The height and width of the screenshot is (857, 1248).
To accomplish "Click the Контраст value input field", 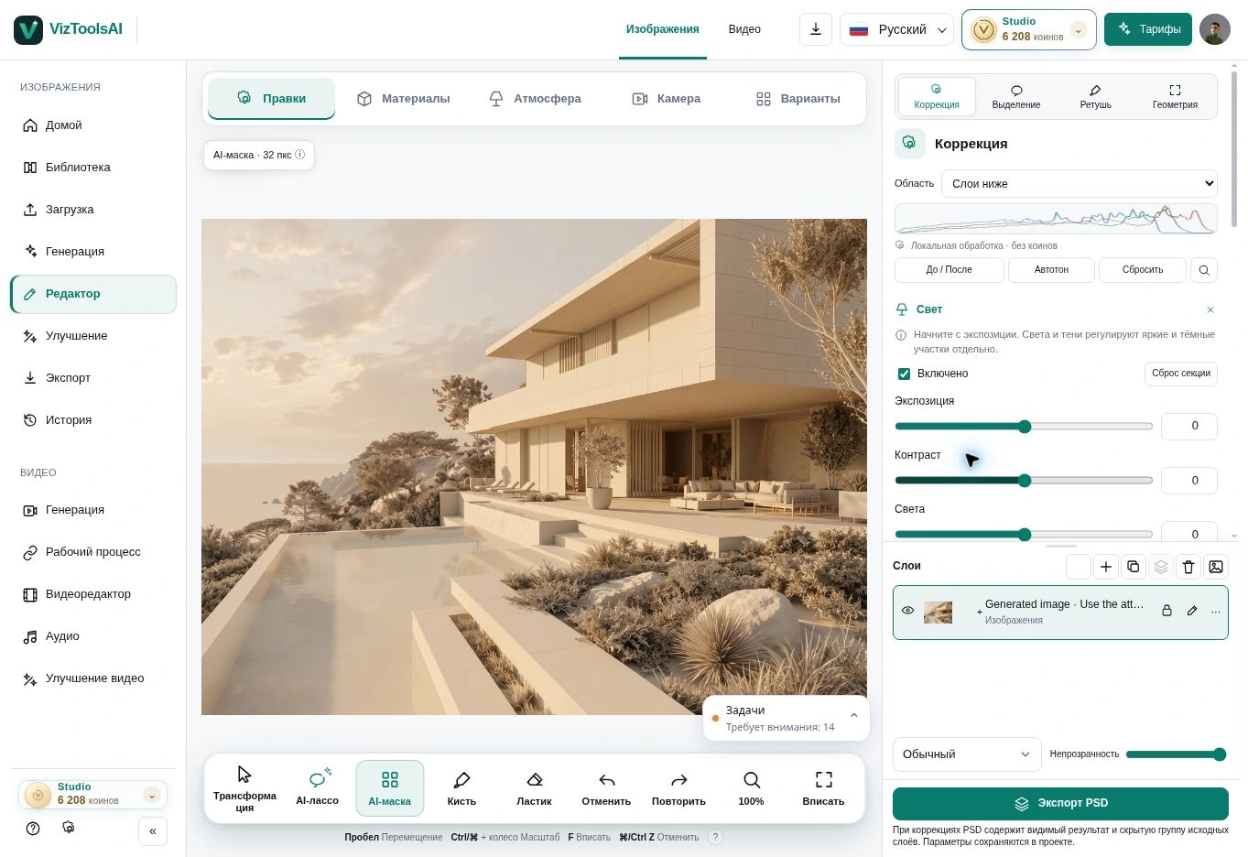I will tap(1188, 481).
